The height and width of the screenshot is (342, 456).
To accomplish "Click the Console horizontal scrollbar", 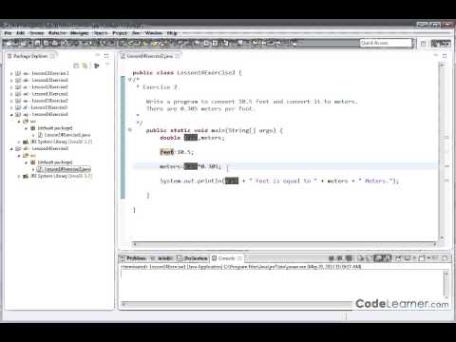I will [x=237, y=304].
